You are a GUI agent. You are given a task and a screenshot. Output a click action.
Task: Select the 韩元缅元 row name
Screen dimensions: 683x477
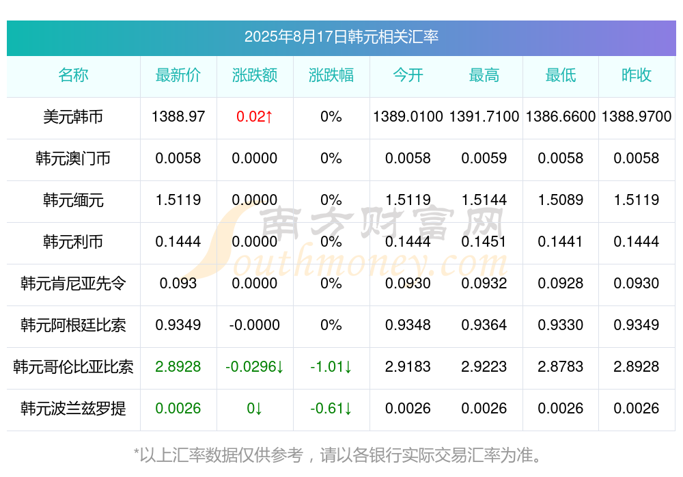pyautogui.click(x=73, y=200)
